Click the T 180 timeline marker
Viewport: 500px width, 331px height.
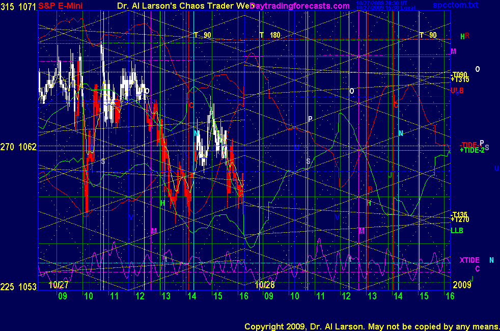click(270, 35)
